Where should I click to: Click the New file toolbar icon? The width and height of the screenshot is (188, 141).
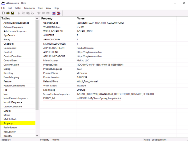click(3, 13)
